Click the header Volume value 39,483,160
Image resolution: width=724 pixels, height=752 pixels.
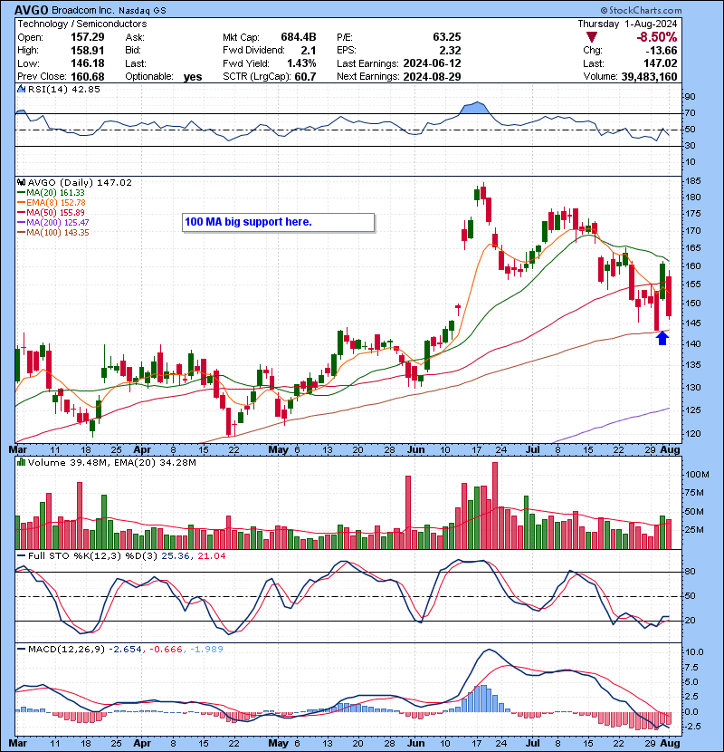[x=649, y=77]
